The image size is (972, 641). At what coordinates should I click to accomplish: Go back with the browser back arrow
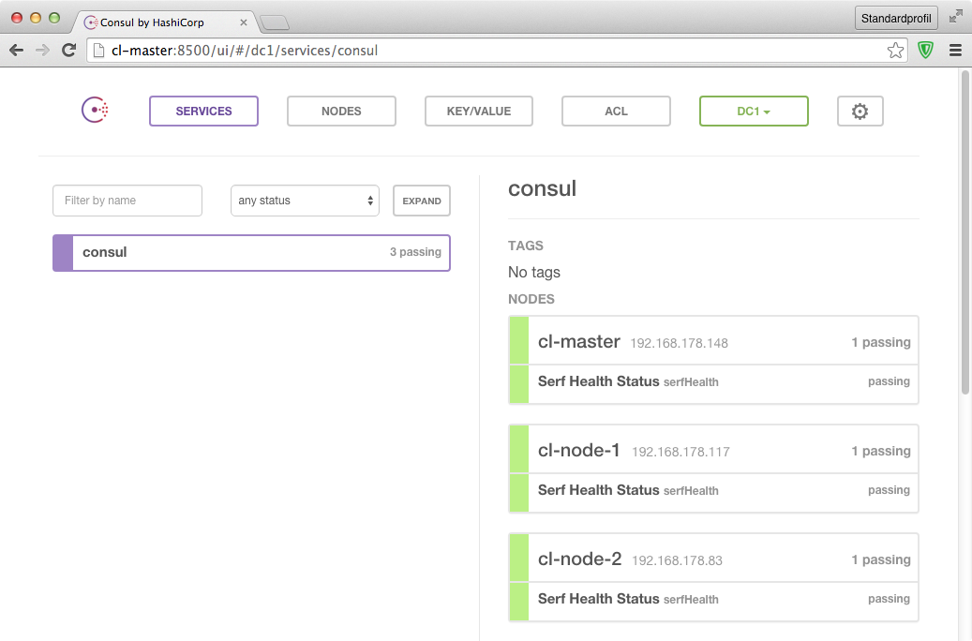tap(16, 51)
